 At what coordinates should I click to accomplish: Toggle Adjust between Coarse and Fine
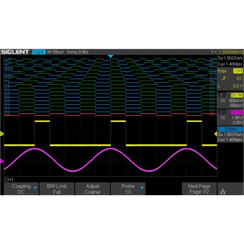tap(92, 189)
